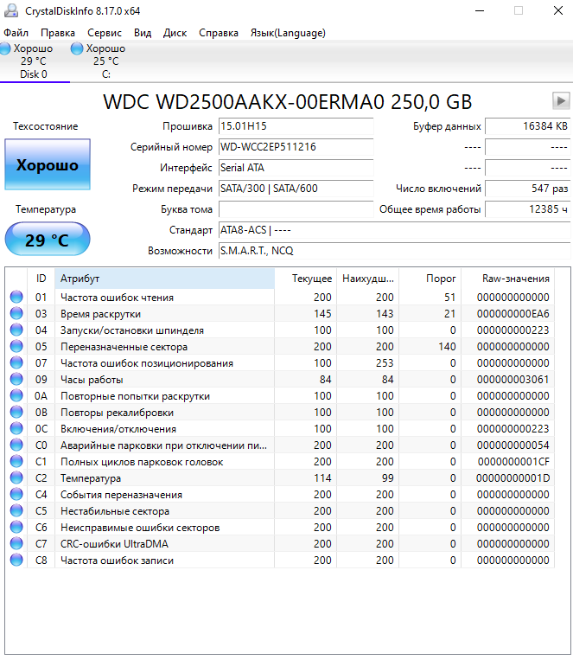The width and height of the screenshot is (573, 660).
Task: Open the Диск menu
Action: click(175, 33)
